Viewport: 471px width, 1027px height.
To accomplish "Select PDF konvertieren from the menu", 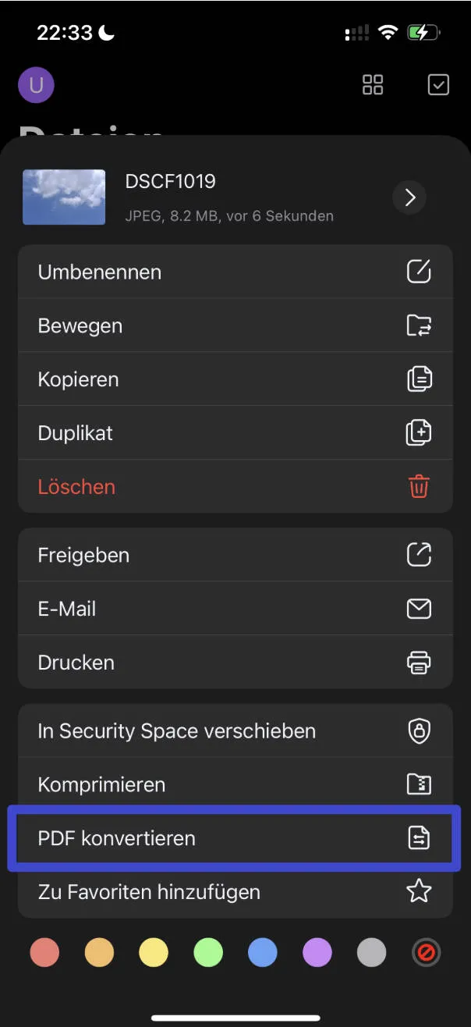I will tap(117, 837).
